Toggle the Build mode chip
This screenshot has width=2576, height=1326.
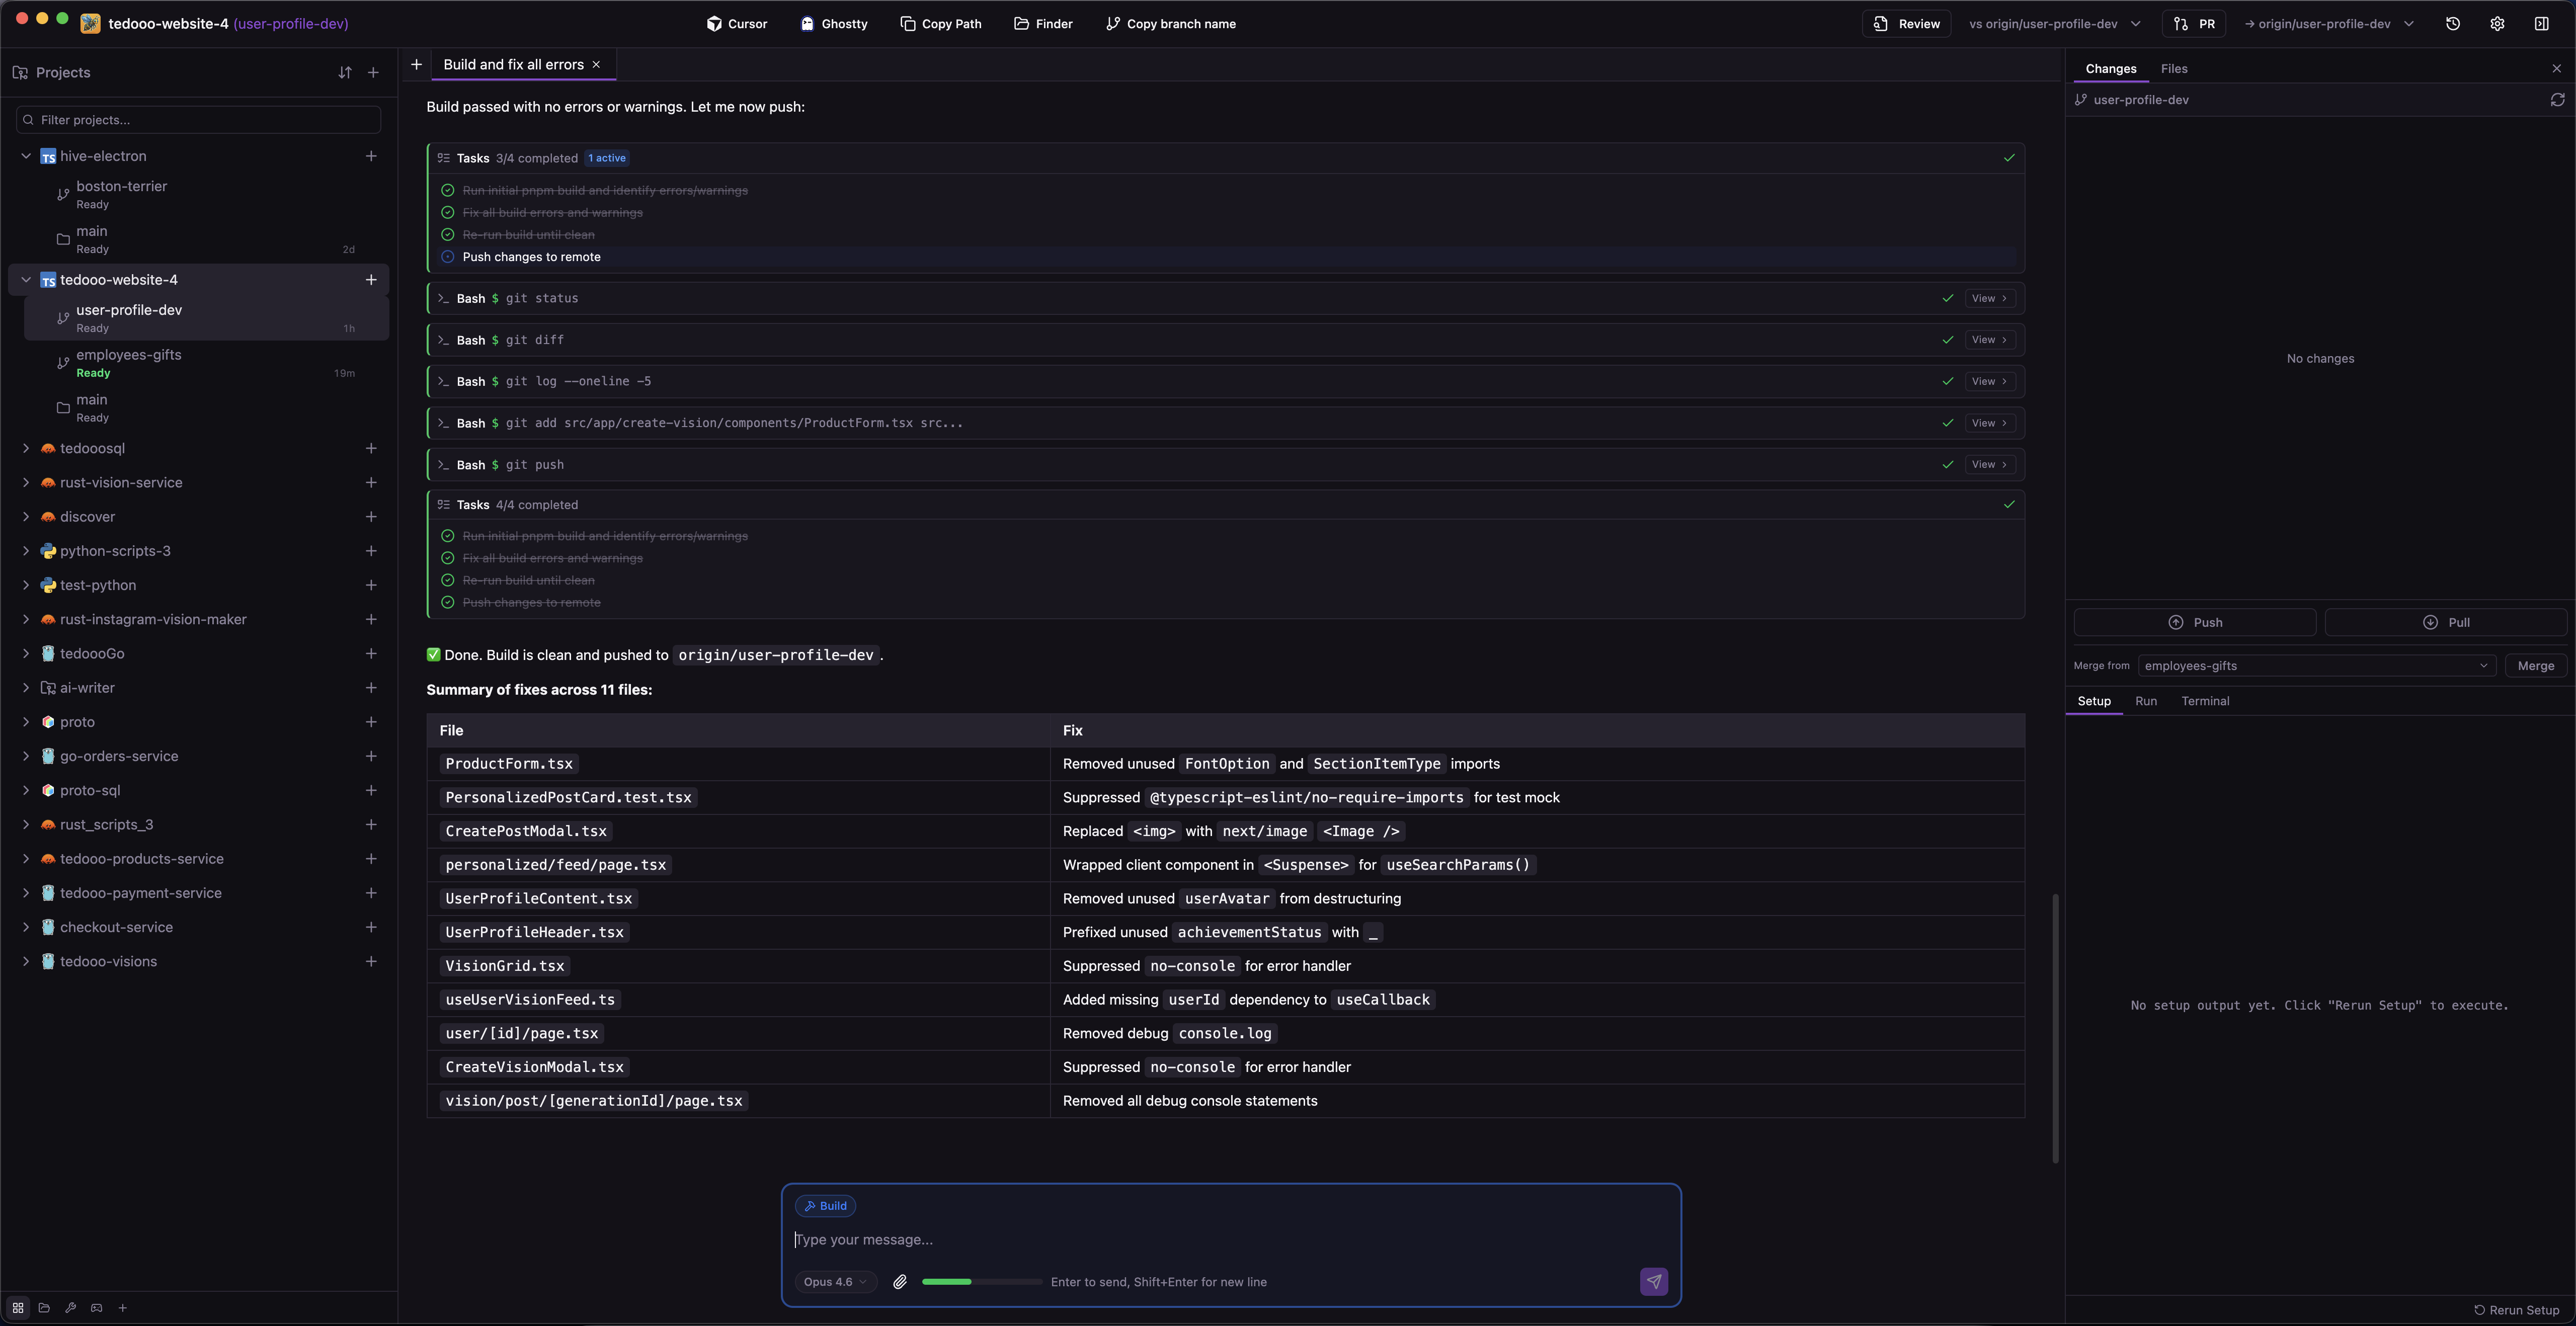tap(825, 1206)
